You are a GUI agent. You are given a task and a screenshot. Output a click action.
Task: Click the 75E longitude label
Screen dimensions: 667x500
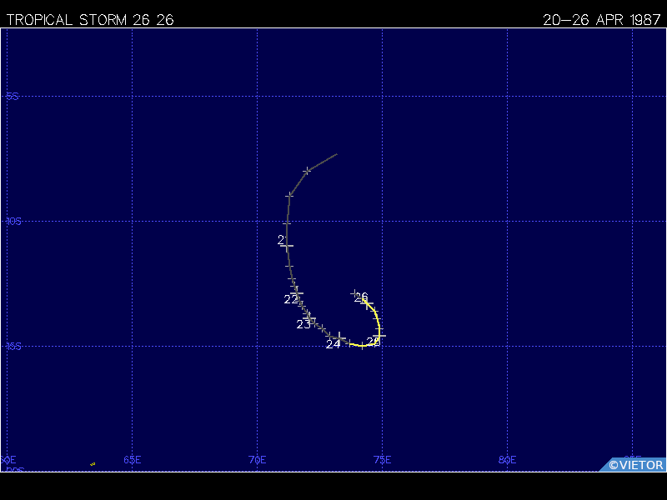click(382, 460)
